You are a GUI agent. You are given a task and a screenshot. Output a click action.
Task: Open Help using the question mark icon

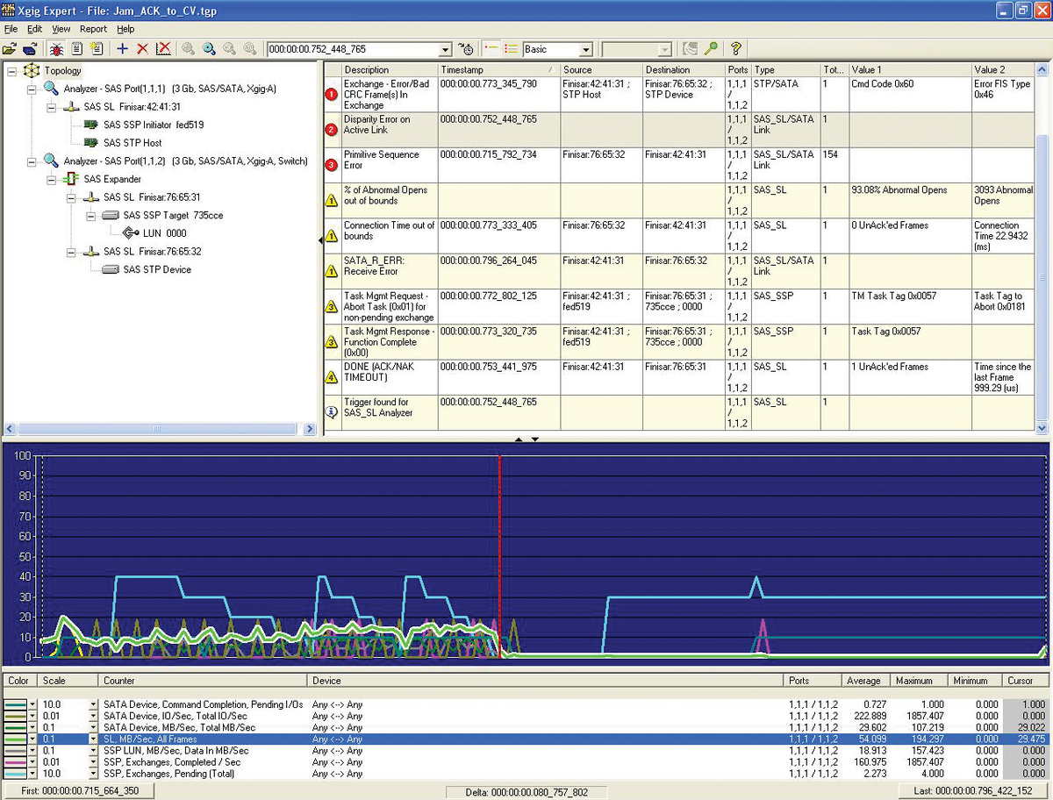tap(736, 49)
